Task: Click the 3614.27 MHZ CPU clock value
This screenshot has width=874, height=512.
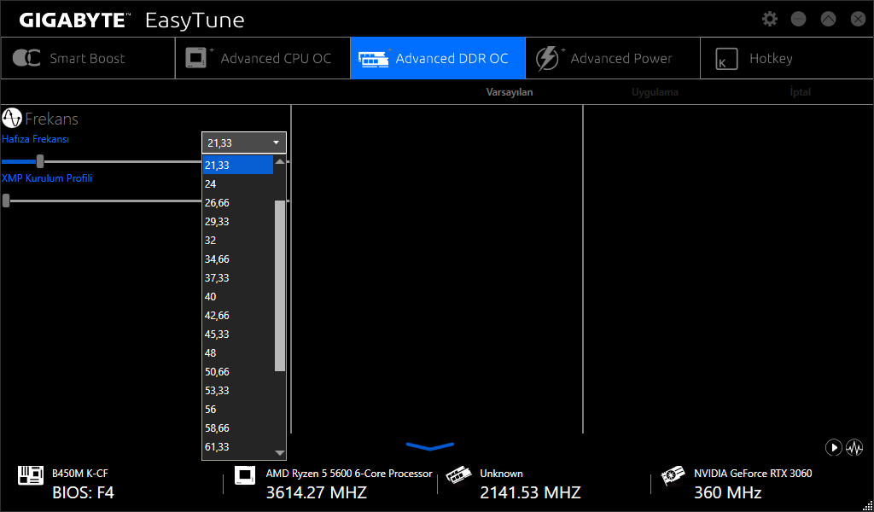Action: (x=316, y=492)
